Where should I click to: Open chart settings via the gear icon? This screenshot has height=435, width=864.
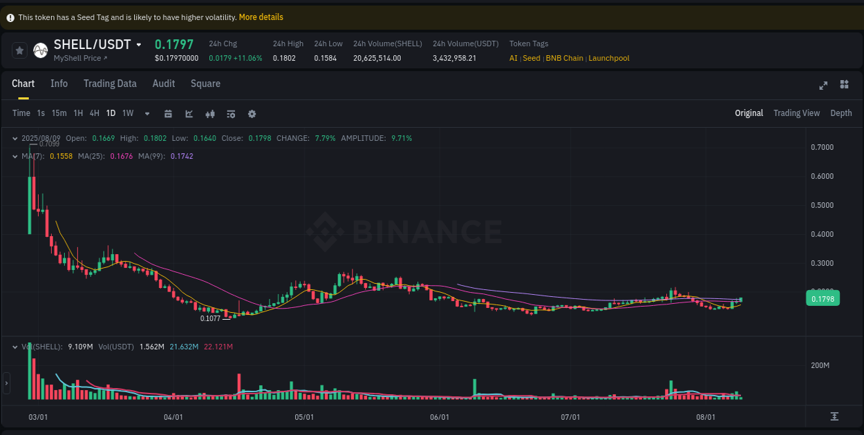(252, 113)
